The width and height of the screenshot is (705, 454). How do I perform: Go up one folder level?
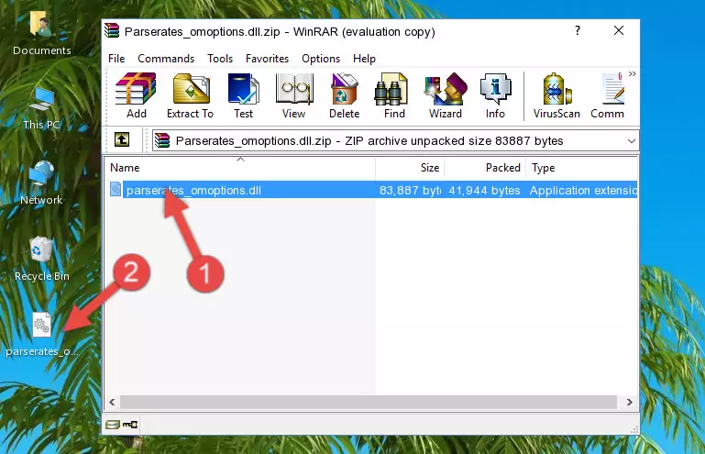click(122, 140)
